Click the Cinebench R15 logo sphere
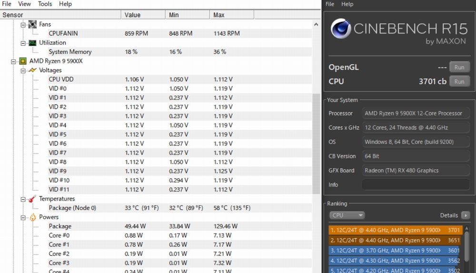Viewport: 476px width, 273px height. pos(341,30)
